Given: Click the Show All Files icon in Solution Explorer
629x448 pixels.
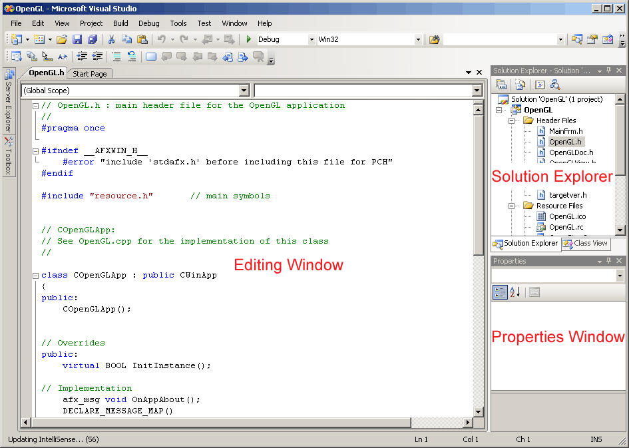Looking at the screenshot, I should point(521,85).
